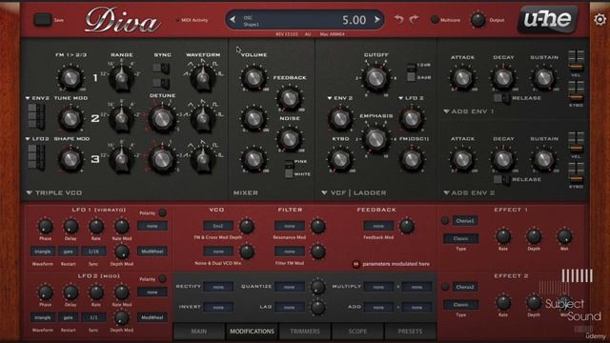Viewport: 610px width, 343px height.
Task: Click ADS ENV 1 Attack knob
Action: point(462,78)
